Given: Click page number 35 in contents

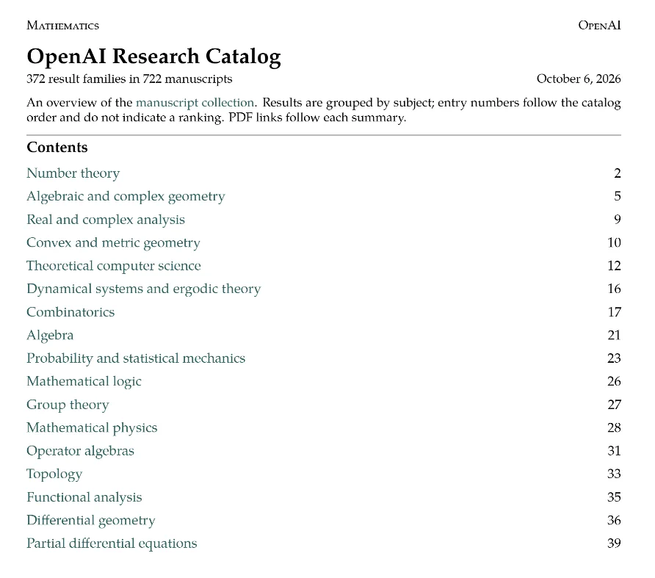Looking at the screenshot, I should [614, 497].
